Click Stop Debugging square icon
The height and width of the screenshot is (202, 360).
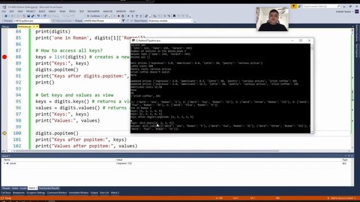(119, 16)
